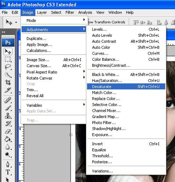Choose Curves adjustment
This screenshot has height=182, width=175.
tap(126, 53)
